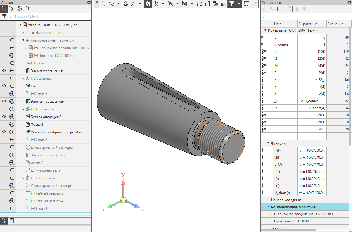Click the zoom magnifier tool in view toolbar
The height and width of the screenshot is (232, 352).
pos(111,4)
